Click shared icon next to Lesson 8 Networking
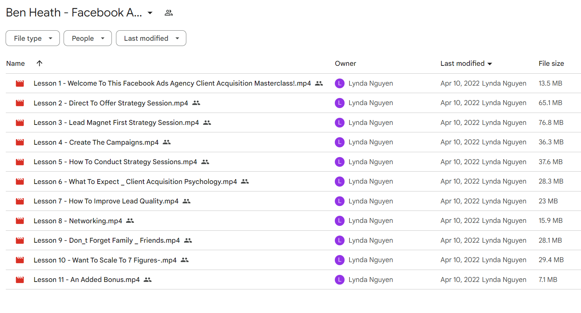Screen dimensions: 581x313 coord(130,221)
